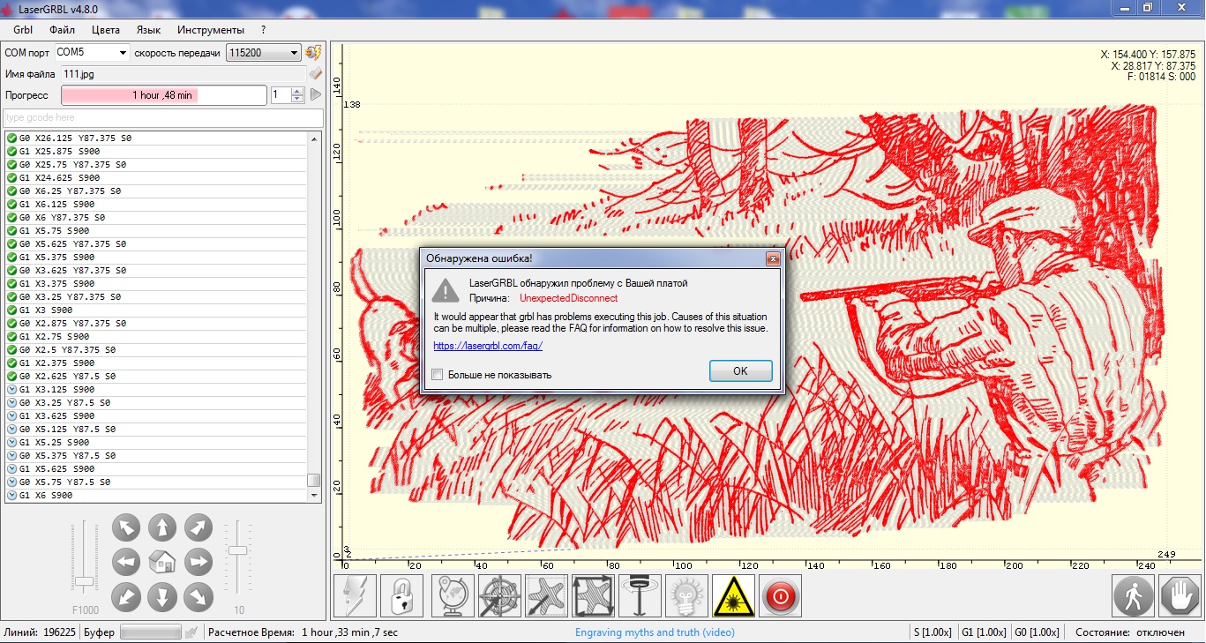Click the gcode list scroll-up arrow
Image resolution: width=1206 pixels, height=643 pixels.
[314, 138]
